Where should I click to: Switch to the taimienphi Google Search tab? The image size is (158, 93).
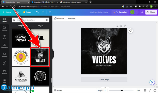coord(73,2)
